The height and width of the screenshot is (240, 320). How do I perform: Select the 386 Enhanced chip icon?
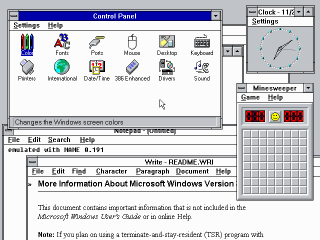pyautogui.click(x=132, y=70)
